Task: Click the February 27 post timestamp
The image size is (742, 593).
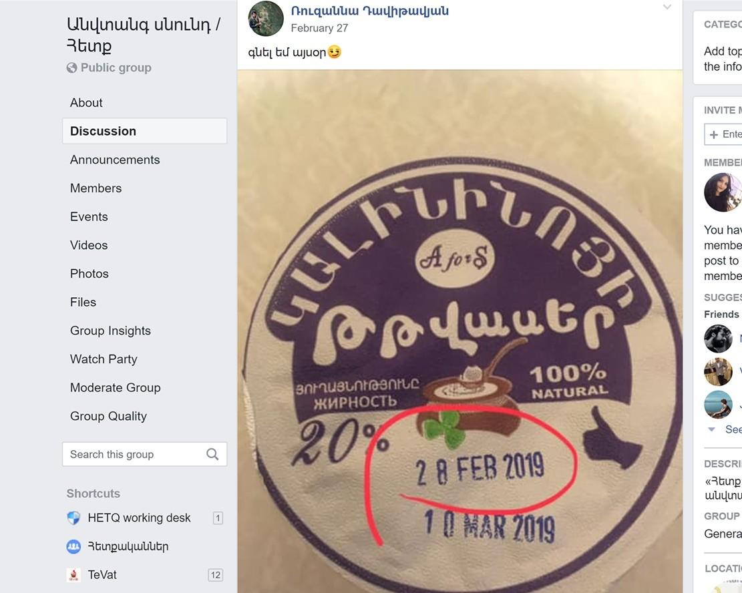Action: 319,29
